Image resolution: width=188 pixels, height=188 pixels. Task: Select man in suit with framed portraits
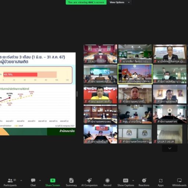click(x=170, y=94)
